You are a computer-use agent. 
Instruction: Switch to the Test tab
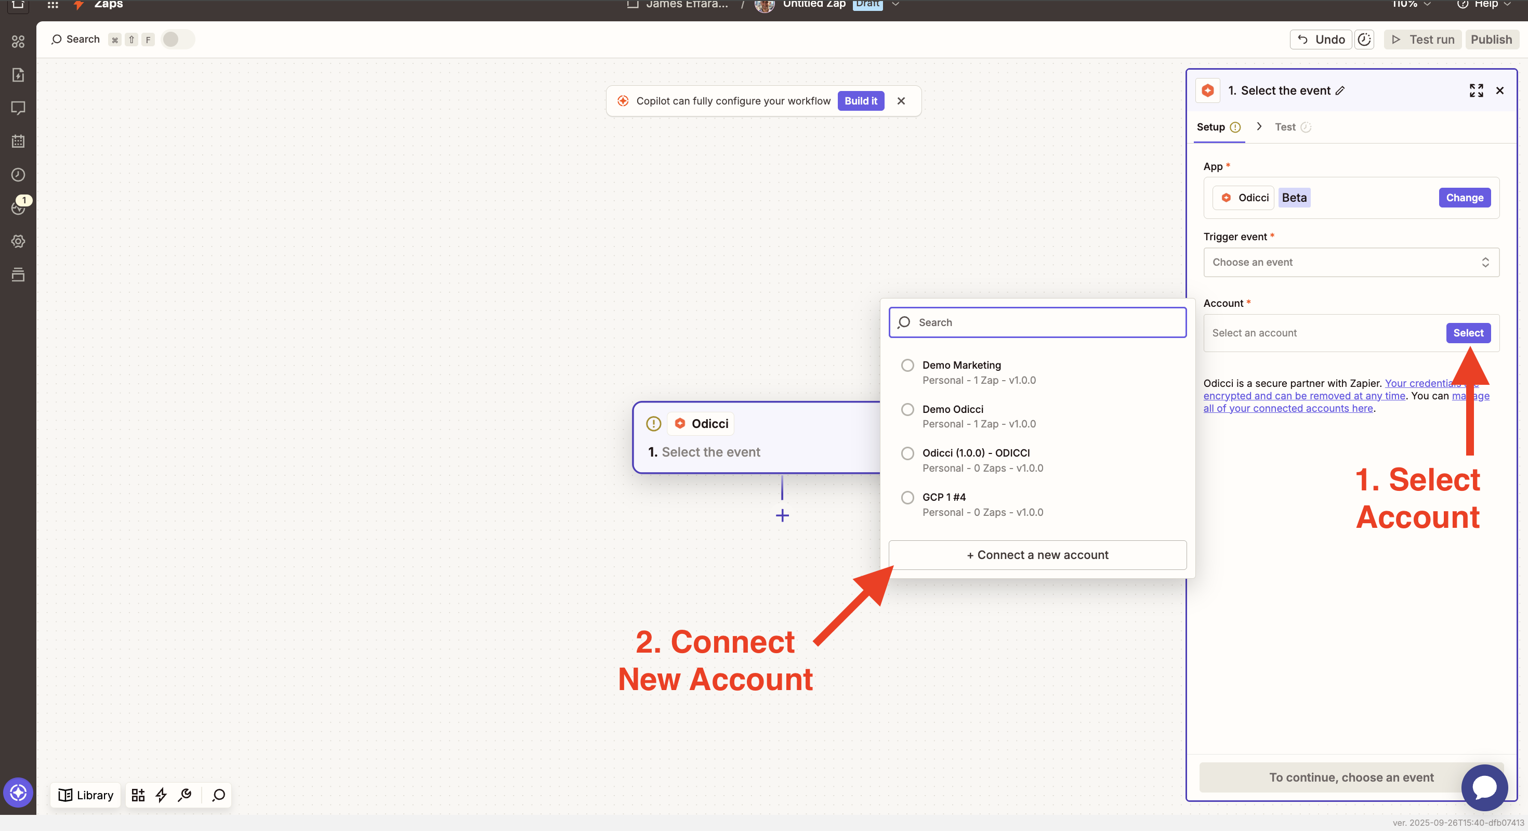coord(1285,127)
